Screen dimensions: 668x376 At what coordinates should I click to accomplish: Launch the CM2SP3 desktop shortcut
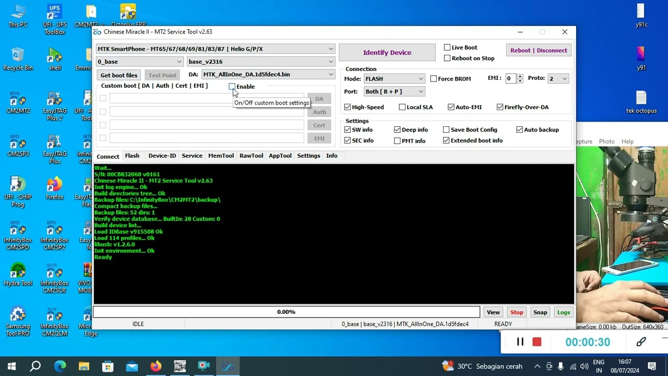(x=18, y=146)
